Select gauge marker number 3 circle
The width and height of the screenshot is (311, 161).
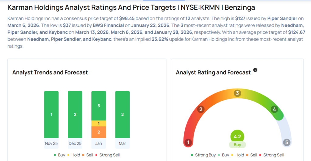pos(238,93)
